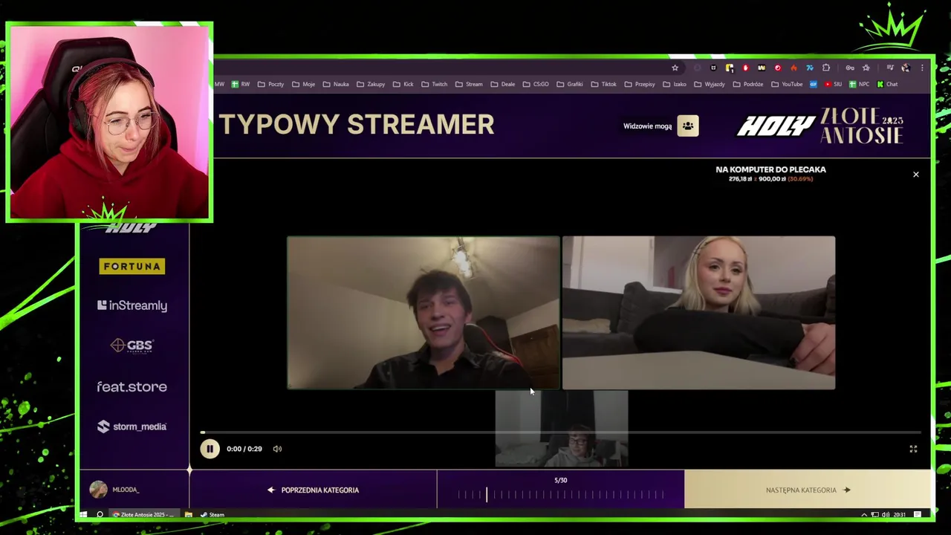
Task: Click the Widzowie mogą label
Action: pos(647,126)
